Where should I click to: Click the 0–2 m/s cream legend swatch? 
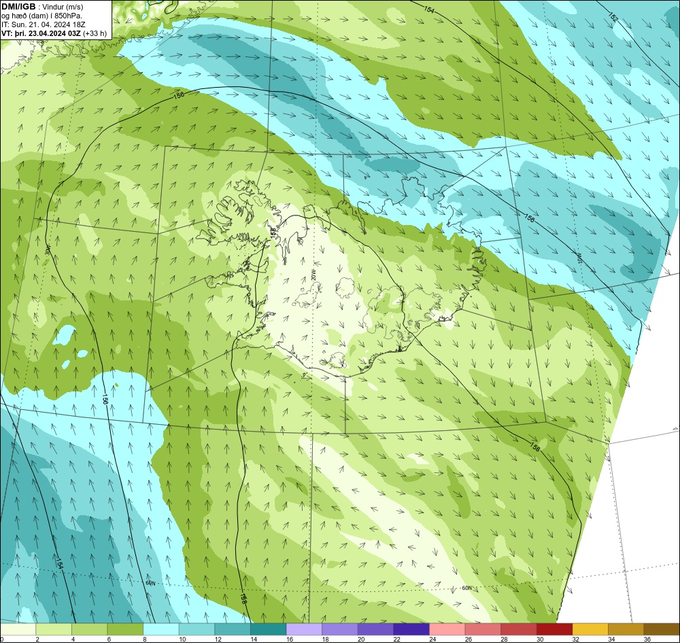pos(18,629)
